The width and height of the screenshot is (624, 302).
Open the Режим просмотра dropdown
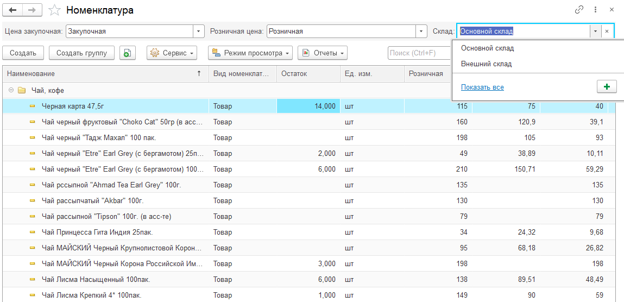click(250, 53)
